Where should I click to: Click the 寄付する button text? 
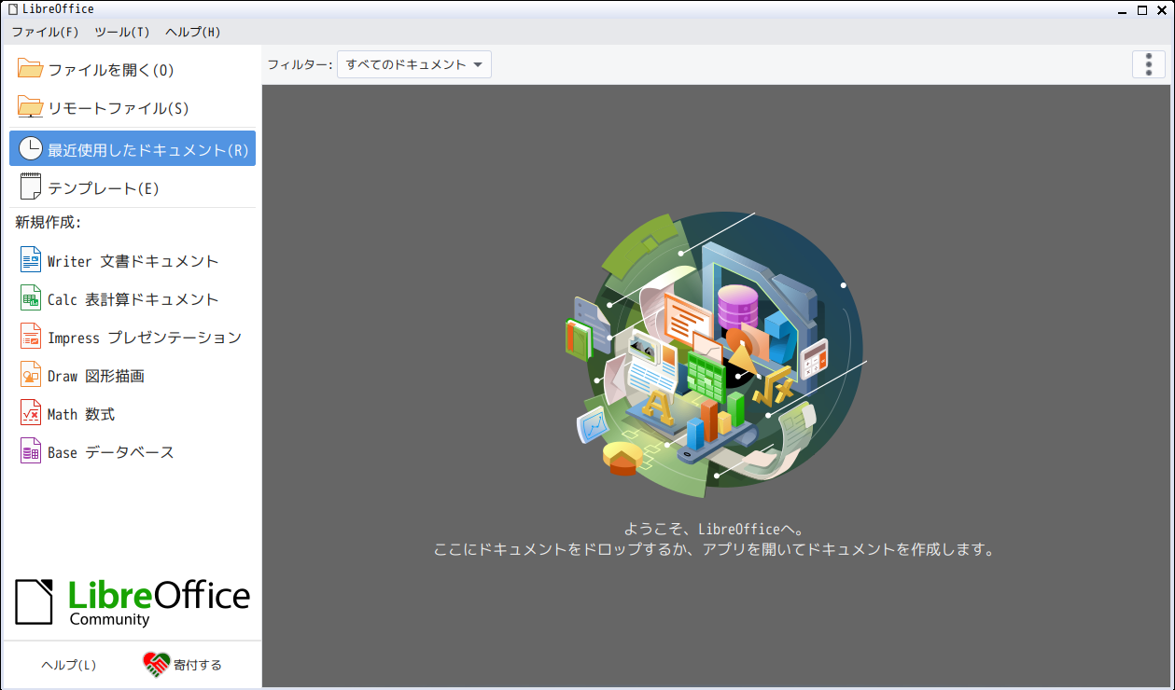[198, 665]
